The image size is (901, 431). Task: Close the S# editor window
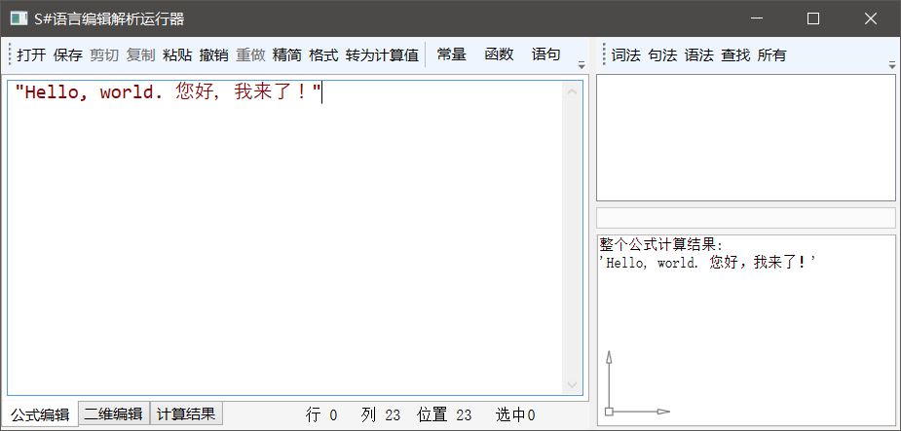(x=871, y=18)
